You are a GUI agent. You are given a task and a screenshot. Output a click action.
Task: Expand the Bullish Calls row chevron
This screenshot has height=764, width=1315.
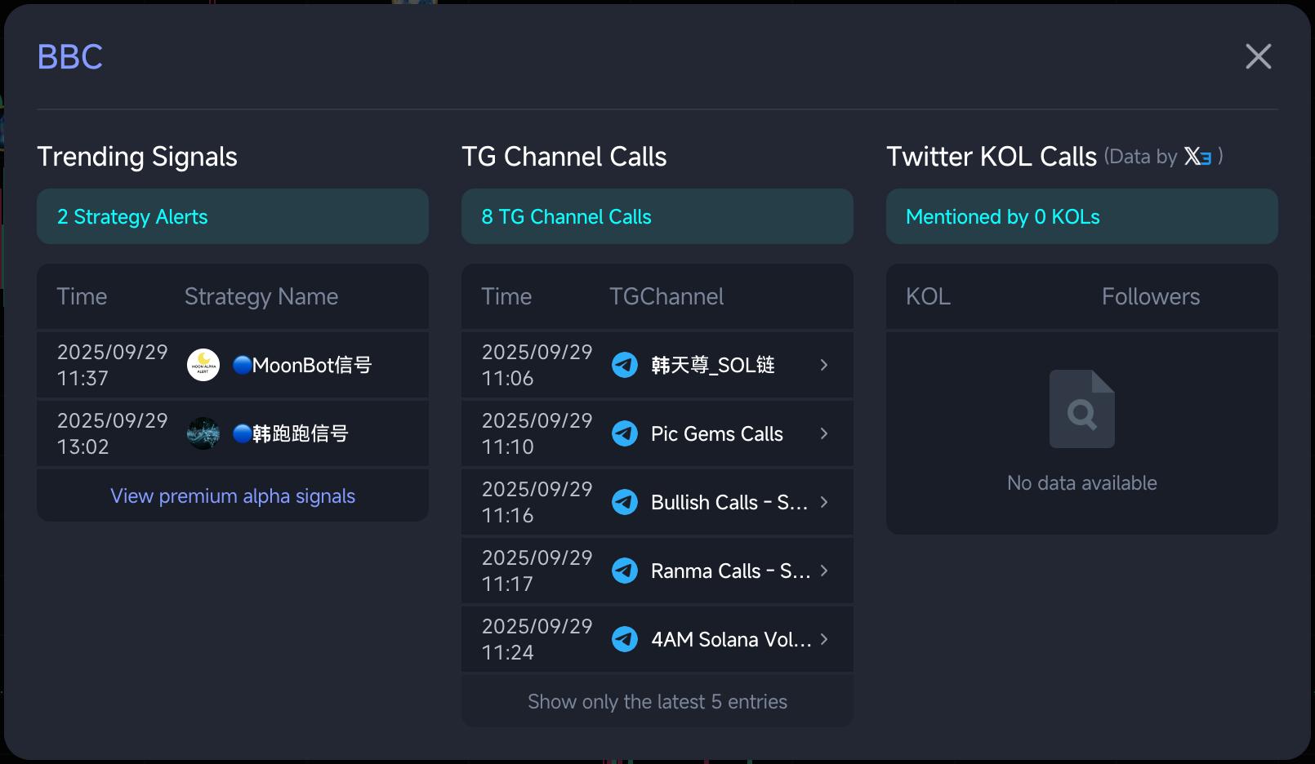[x=824, y=502]
